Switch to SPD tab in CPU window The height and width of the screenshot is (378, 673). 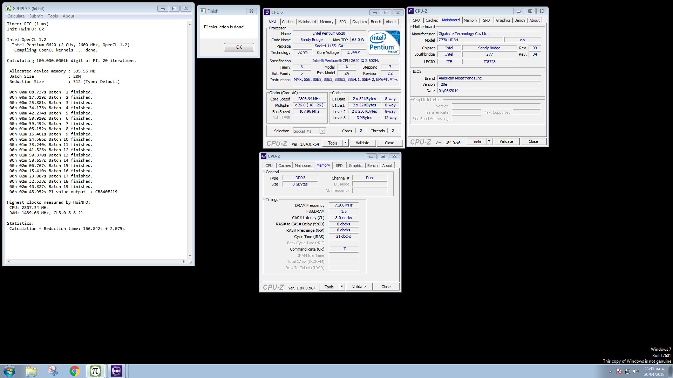coord(343,22)
